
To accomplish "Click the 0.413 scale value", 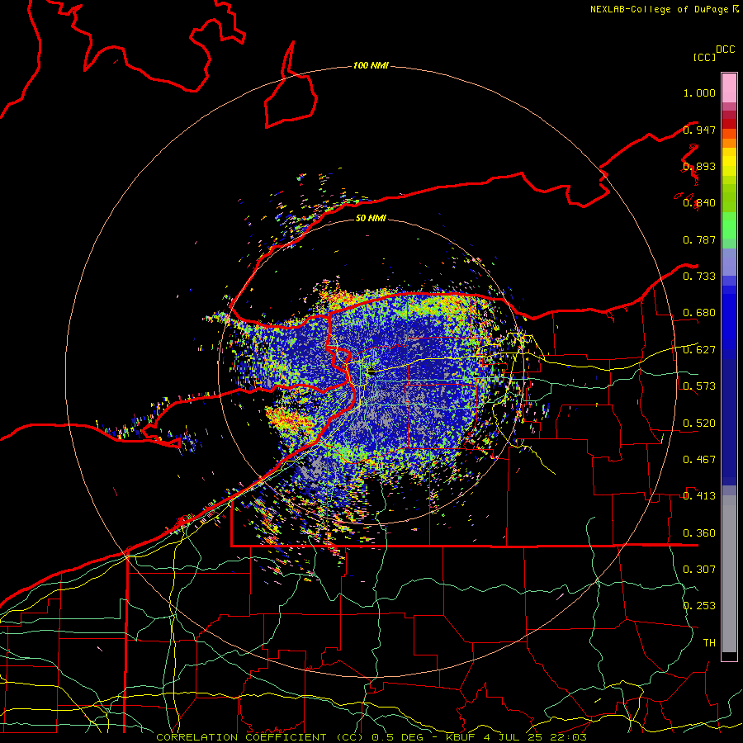I will click(x=699, y=496).
